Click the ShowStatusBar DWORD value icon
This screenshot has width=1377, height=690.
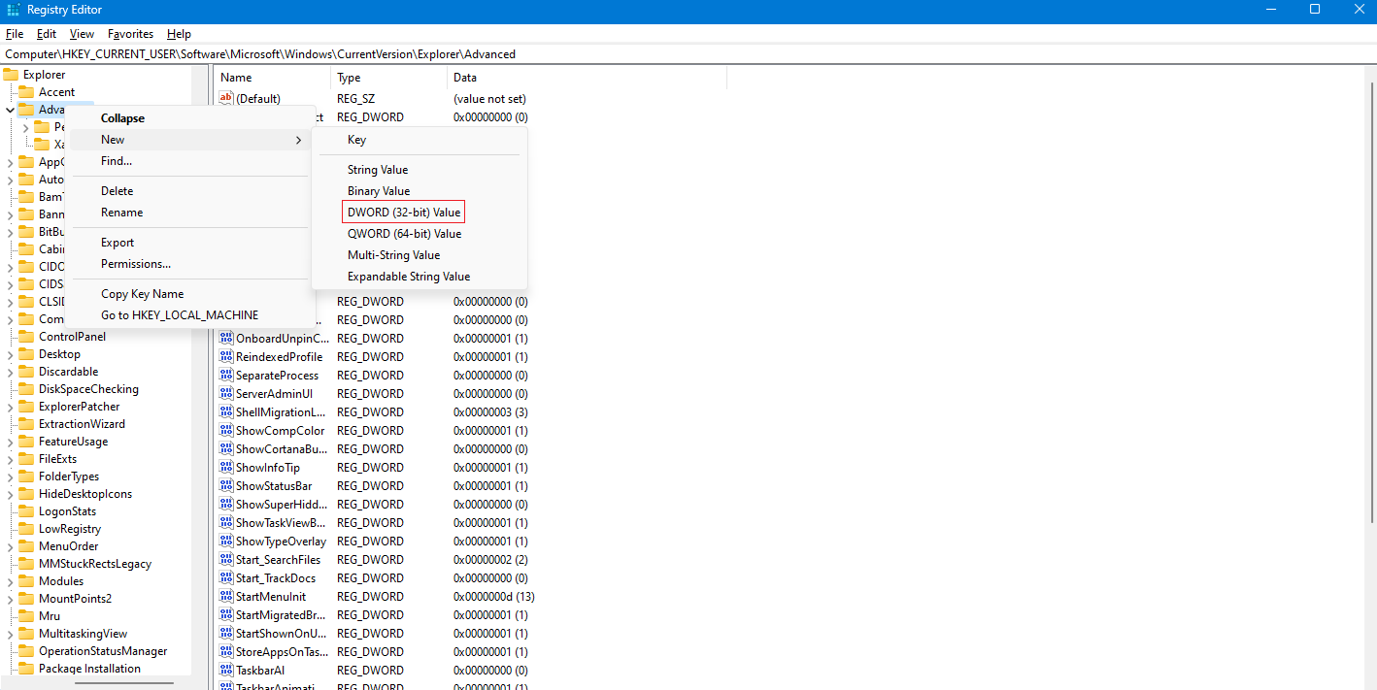click(226, 486)
